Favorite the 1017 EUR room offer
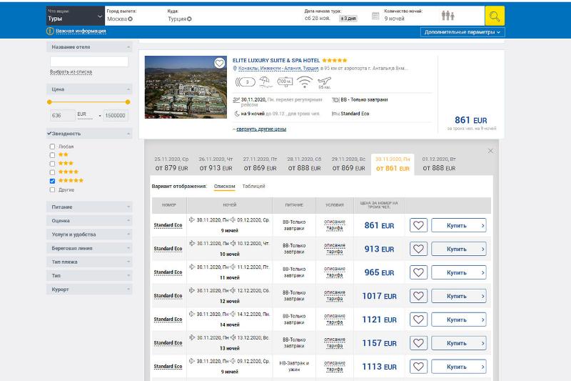 tap(418, 296)
